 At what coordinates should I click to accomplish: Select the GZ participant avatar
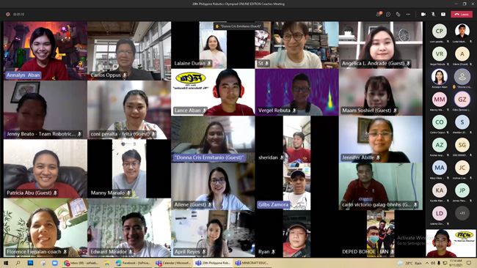pos(462,100)
